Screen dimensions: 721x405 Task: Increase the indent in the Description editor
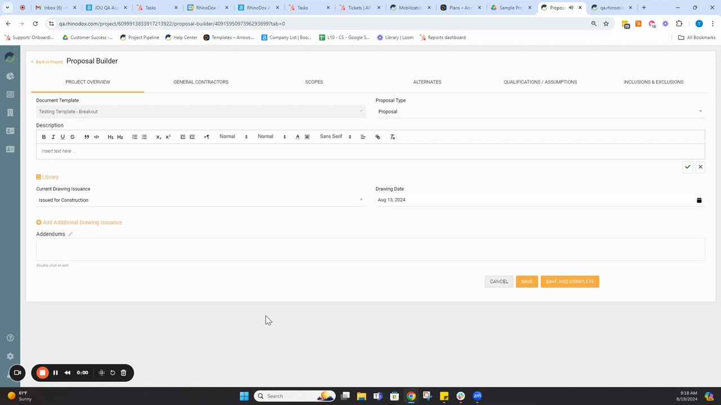pyautogui.click(x=192, y=137)
